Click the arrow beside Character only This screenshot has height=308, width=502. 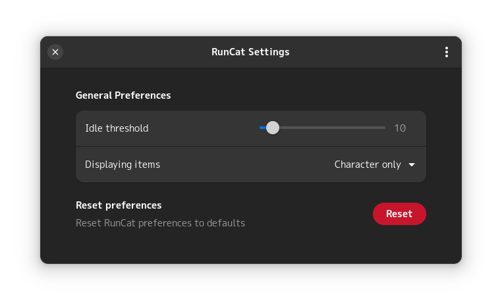coord(412,165)
